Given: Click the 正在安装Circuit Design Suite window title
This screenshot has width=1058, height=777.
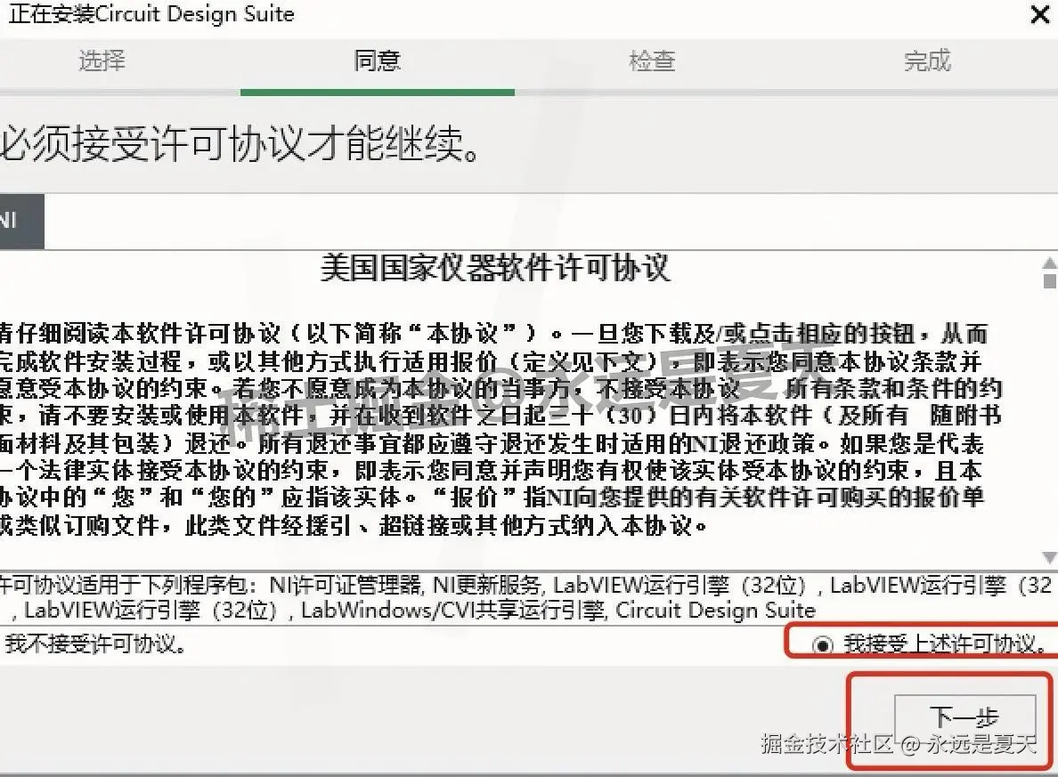Looking at the screenshot, I should coord(151,13).
